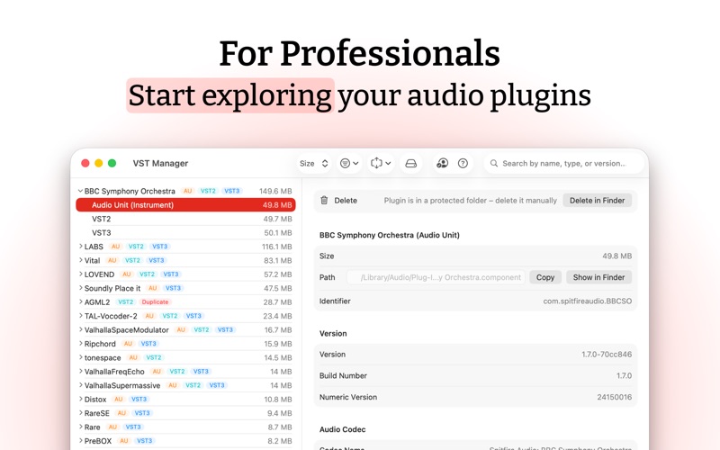Image resolution: width=720 pixels, height=450 pixels.
Task: Click the yellow minimize window button
Action: [98, 163]
